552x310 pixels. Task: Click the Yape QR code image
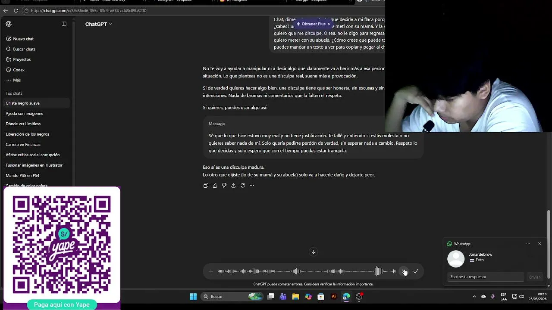62,245
